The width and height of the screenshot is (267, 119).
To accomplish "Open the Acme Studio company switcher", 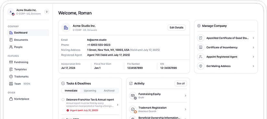I will [x=47, y=12].
